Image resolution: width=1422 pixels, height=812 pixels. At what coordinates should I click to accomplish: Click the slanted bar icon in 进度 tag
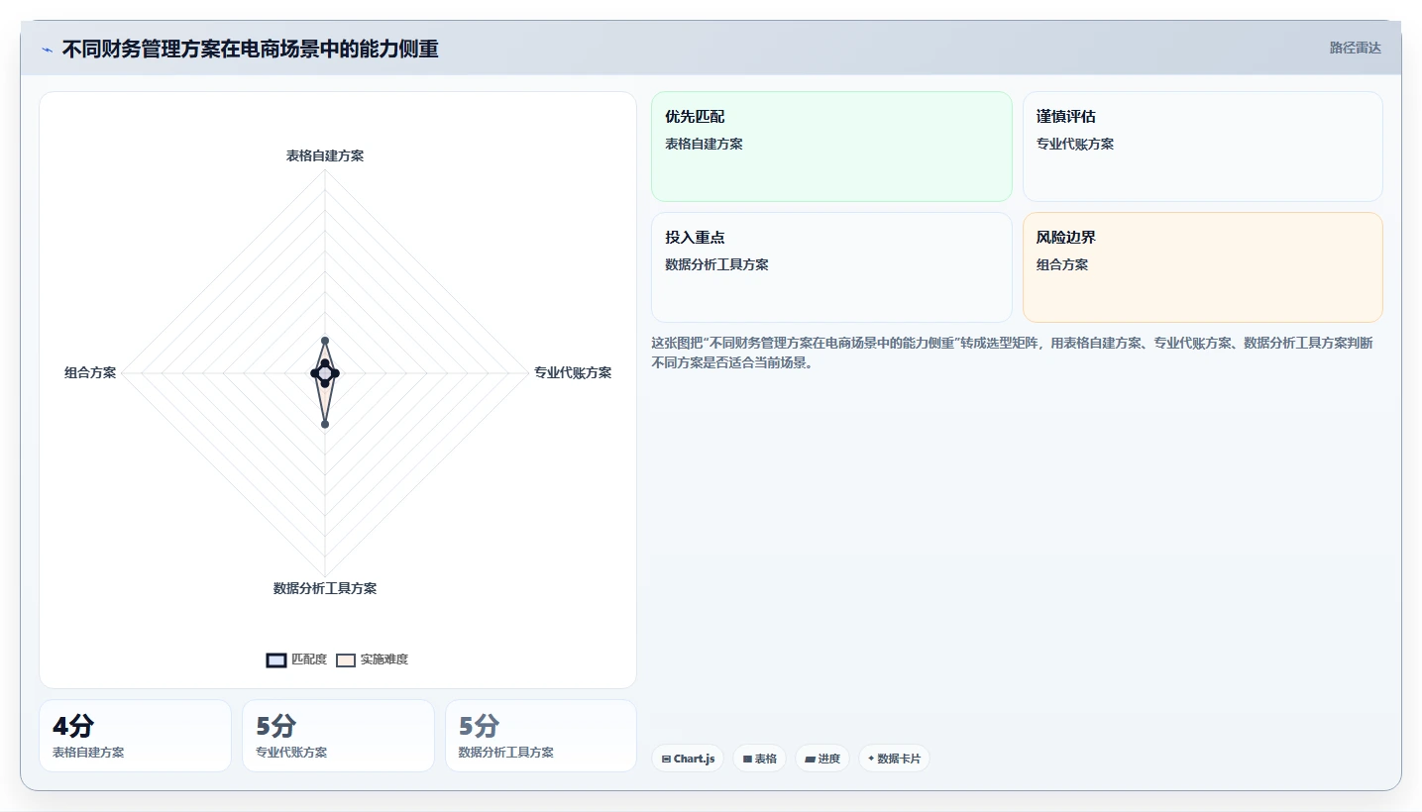[810, 760]
